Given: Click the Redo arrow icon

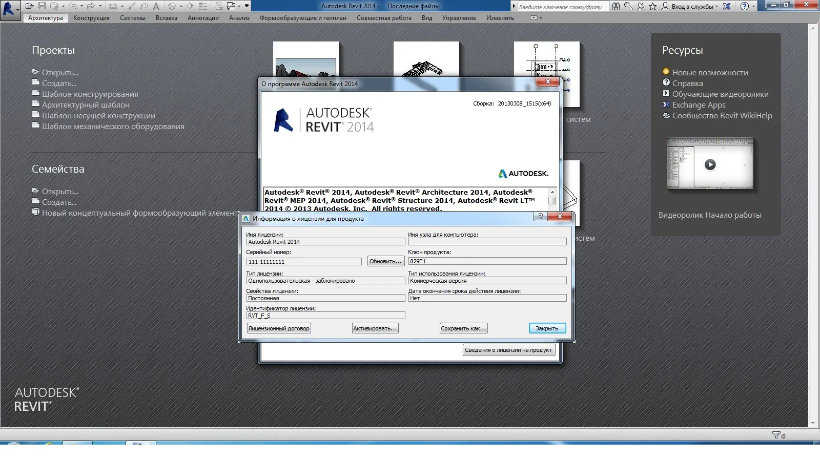Looking at the screenshot, I should pos(91,6).
